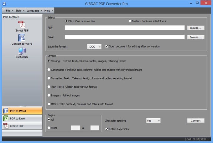Viewport: 213px width, 143px height.
Task: Switch to the PDF to Word panel
Action: (x=22, y=111)
